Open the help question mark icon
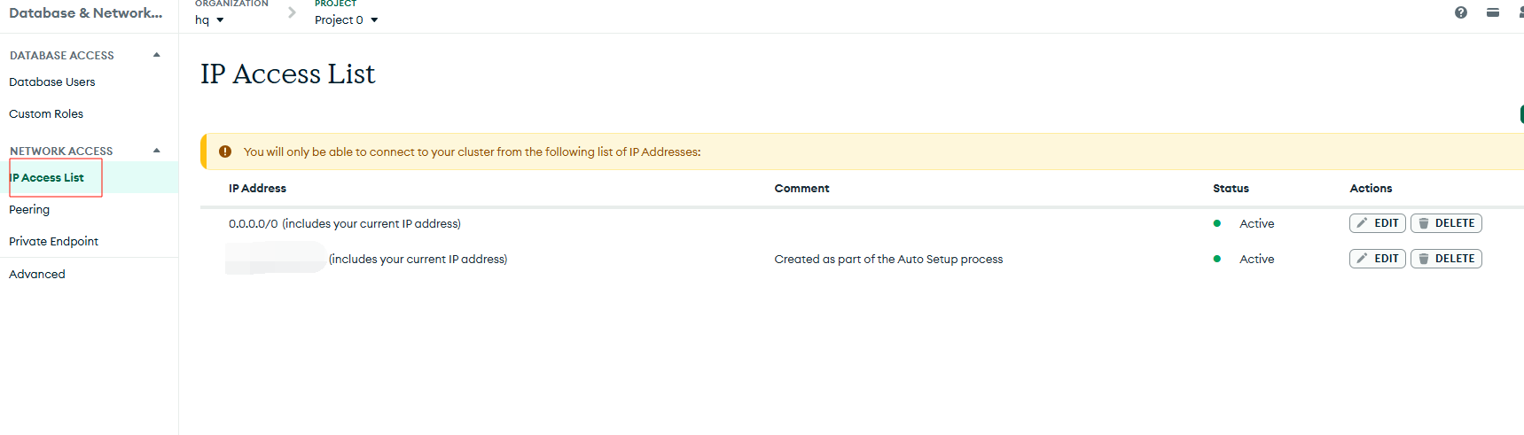 pos(1461,12)
